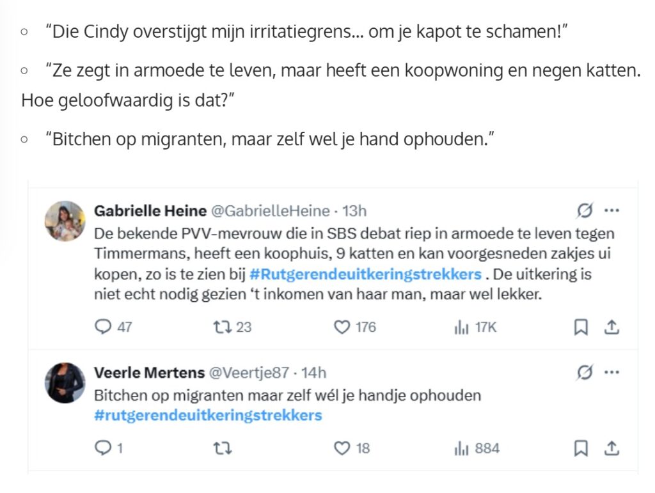The height and width of the screenshot is (493, 655).
Task: Click Grok icon on Veerle Mertens' tweet
Action: 585,372
